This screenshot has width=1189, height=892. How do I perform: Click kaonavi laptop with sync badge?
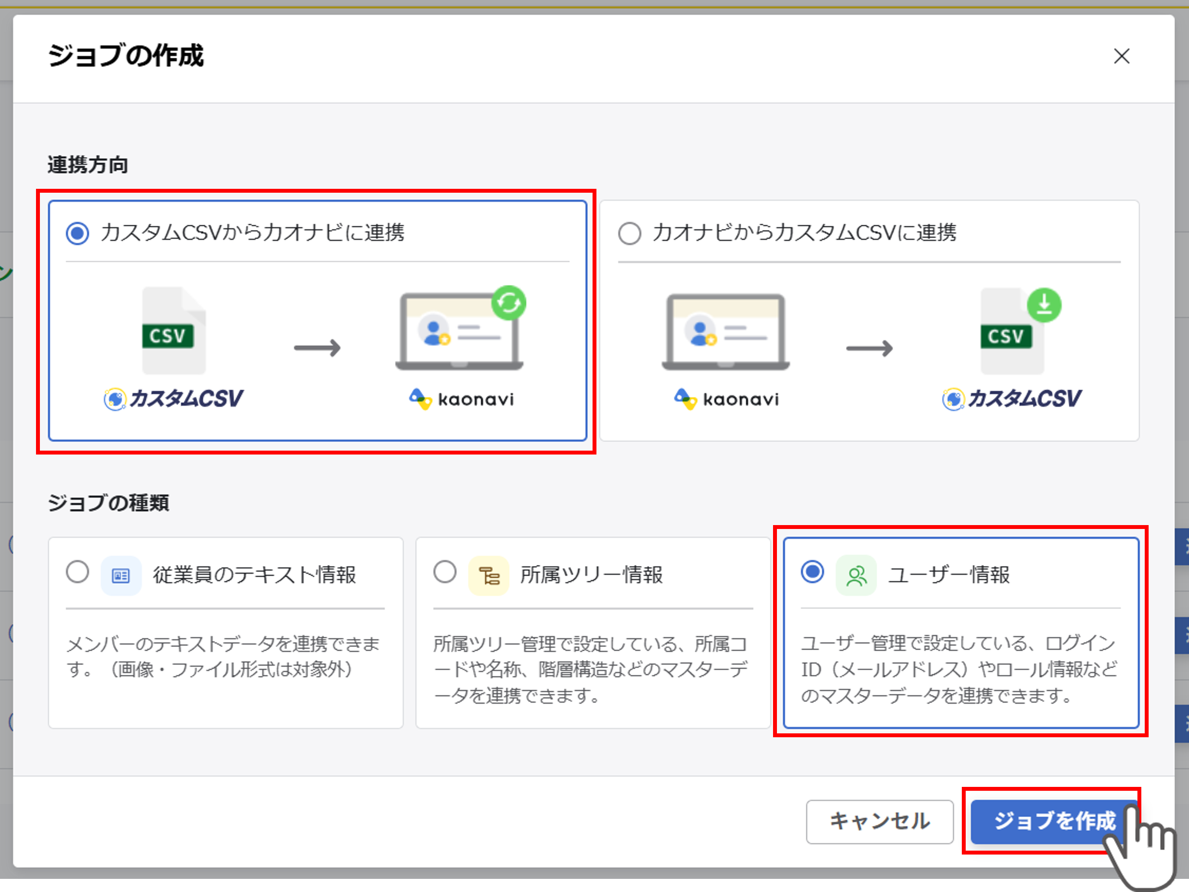click(x=461, y=328)
